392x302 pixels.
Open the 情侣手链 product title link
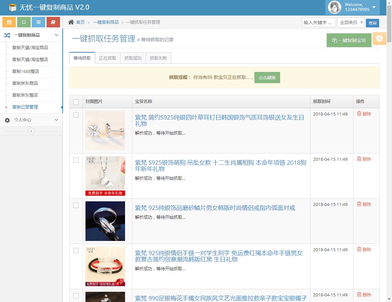tap(219, 256)
